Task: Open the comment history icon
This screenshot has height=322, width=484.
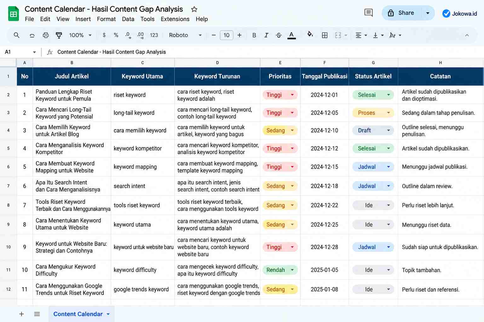Action: tap(368, 13)
